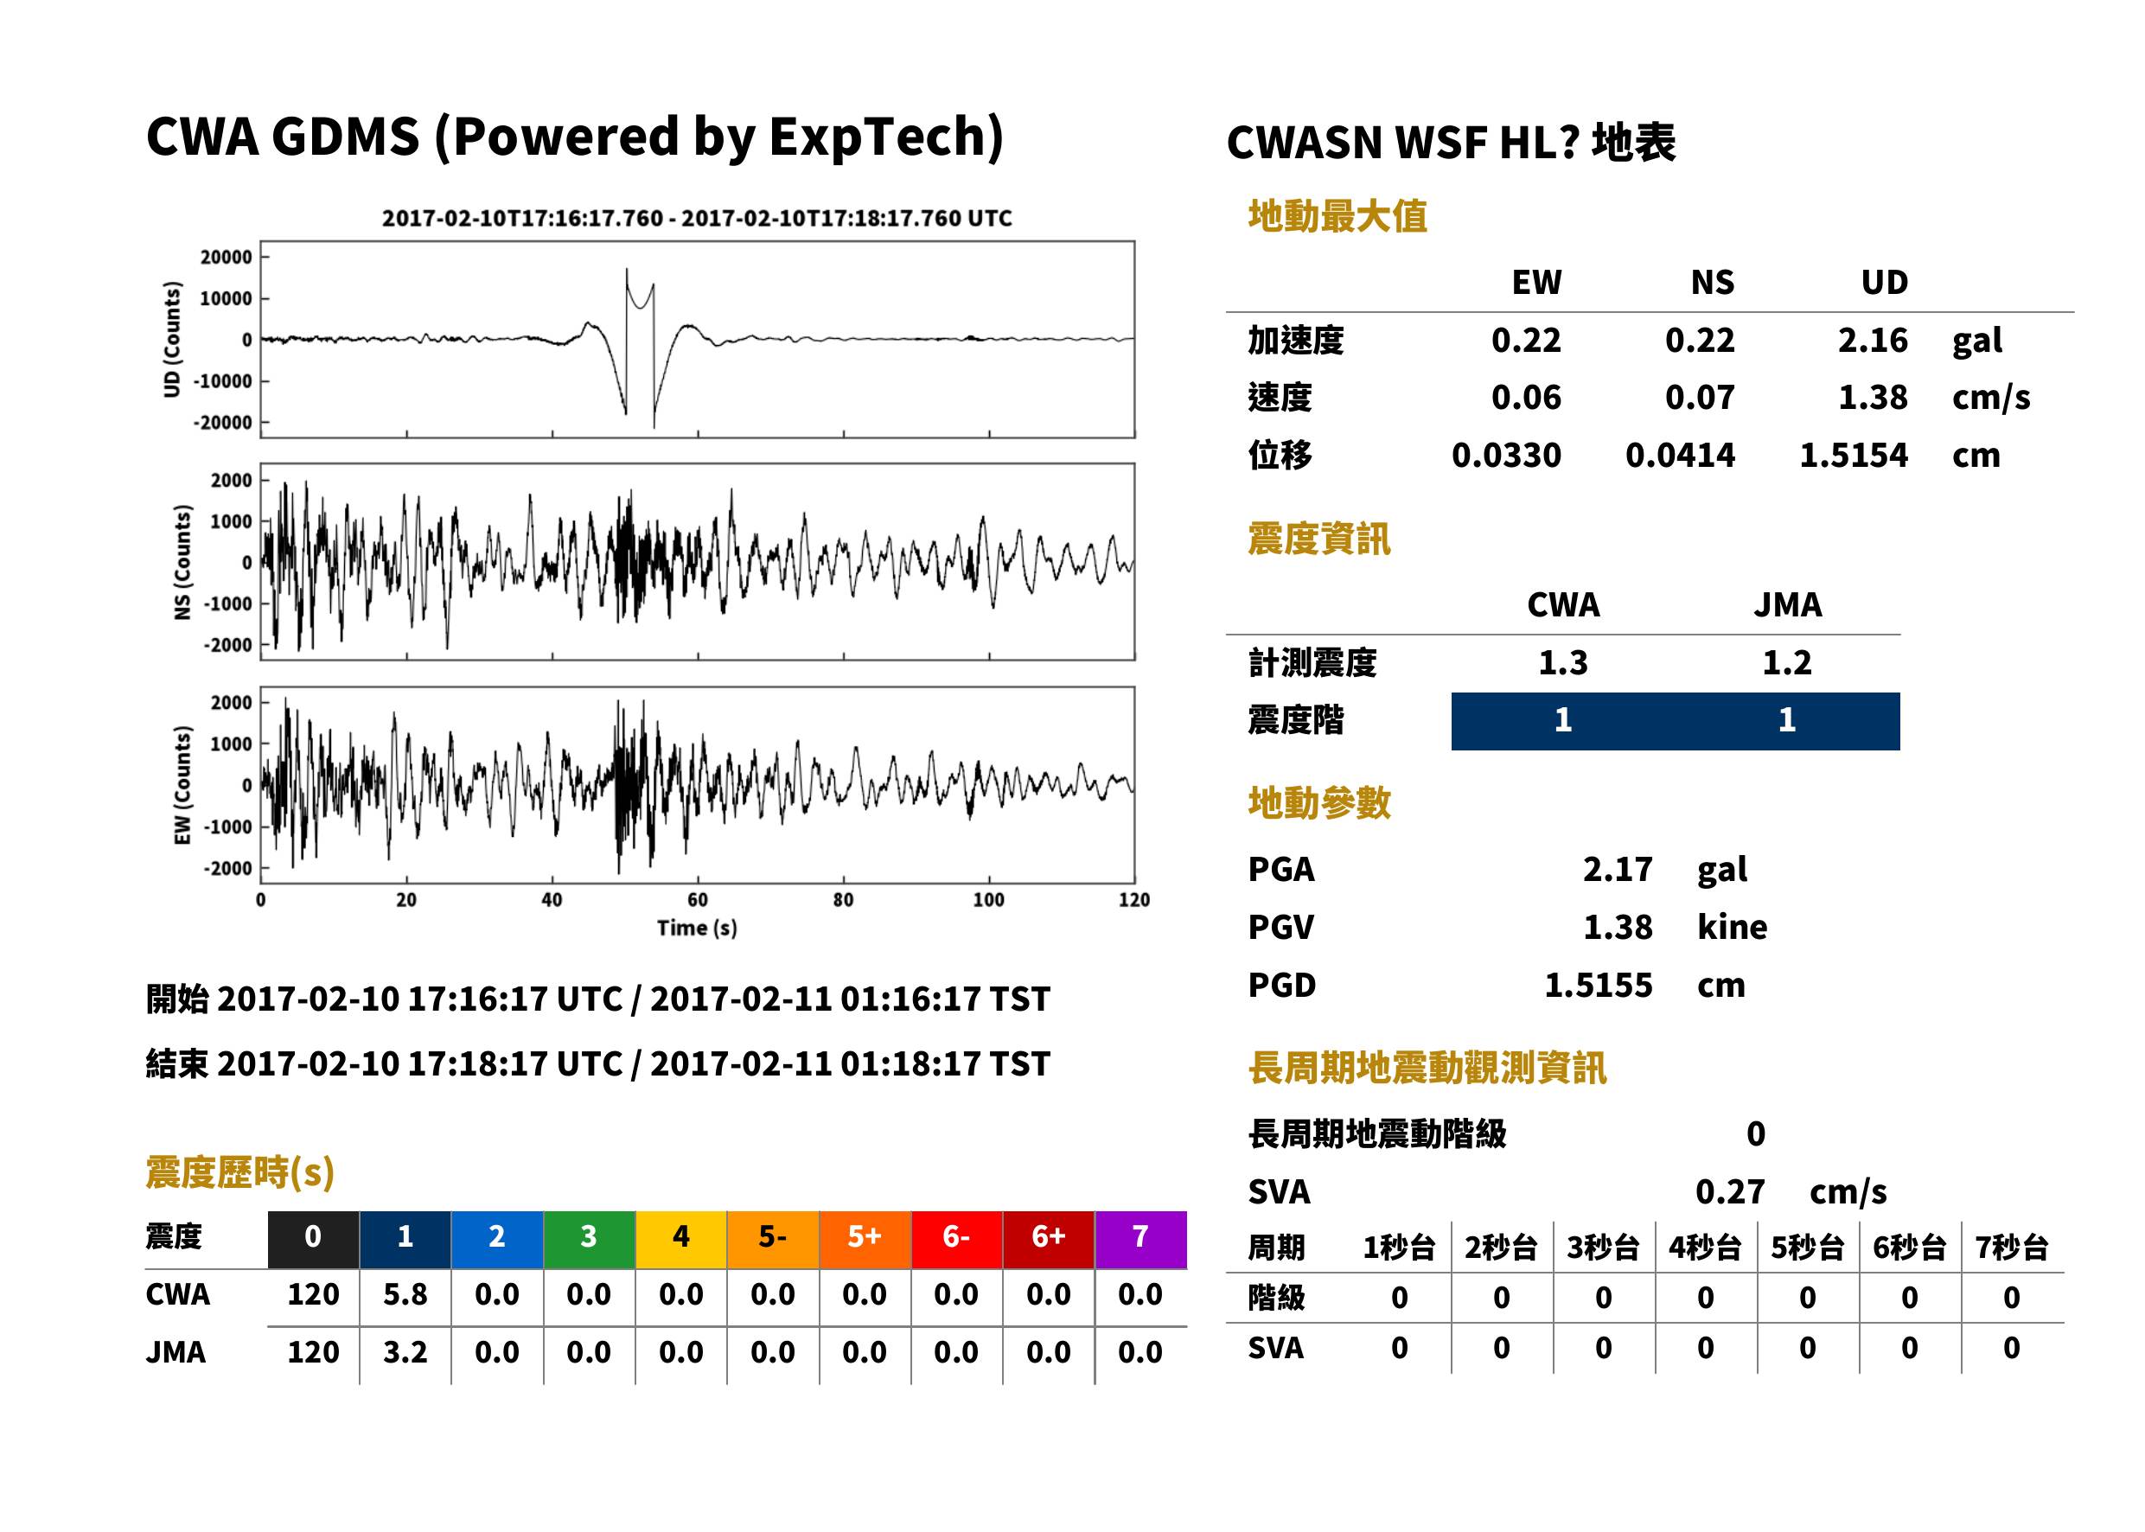Click the blue intensity 2 swatch

pyautogui.click(x=497, y=1240)
